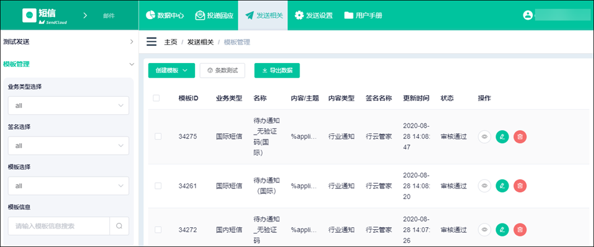594x247 pixels.
Task: Edit template 34261 with green pencil icon
Action: pos(502,185)
